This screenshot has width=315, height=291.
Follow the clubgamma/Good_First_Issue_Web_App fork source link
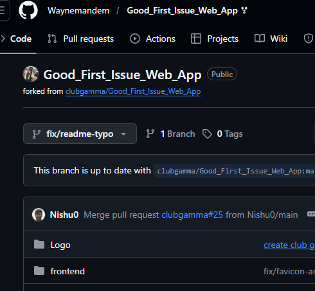point(133,91)
